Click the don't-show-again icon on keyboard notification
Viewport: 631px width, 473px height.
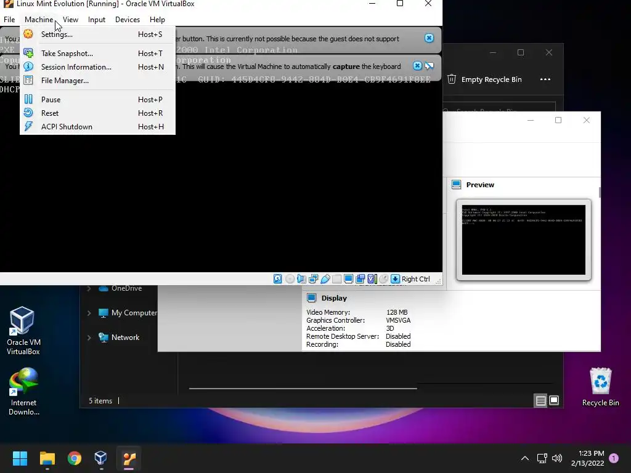click(x=429, y=65)
